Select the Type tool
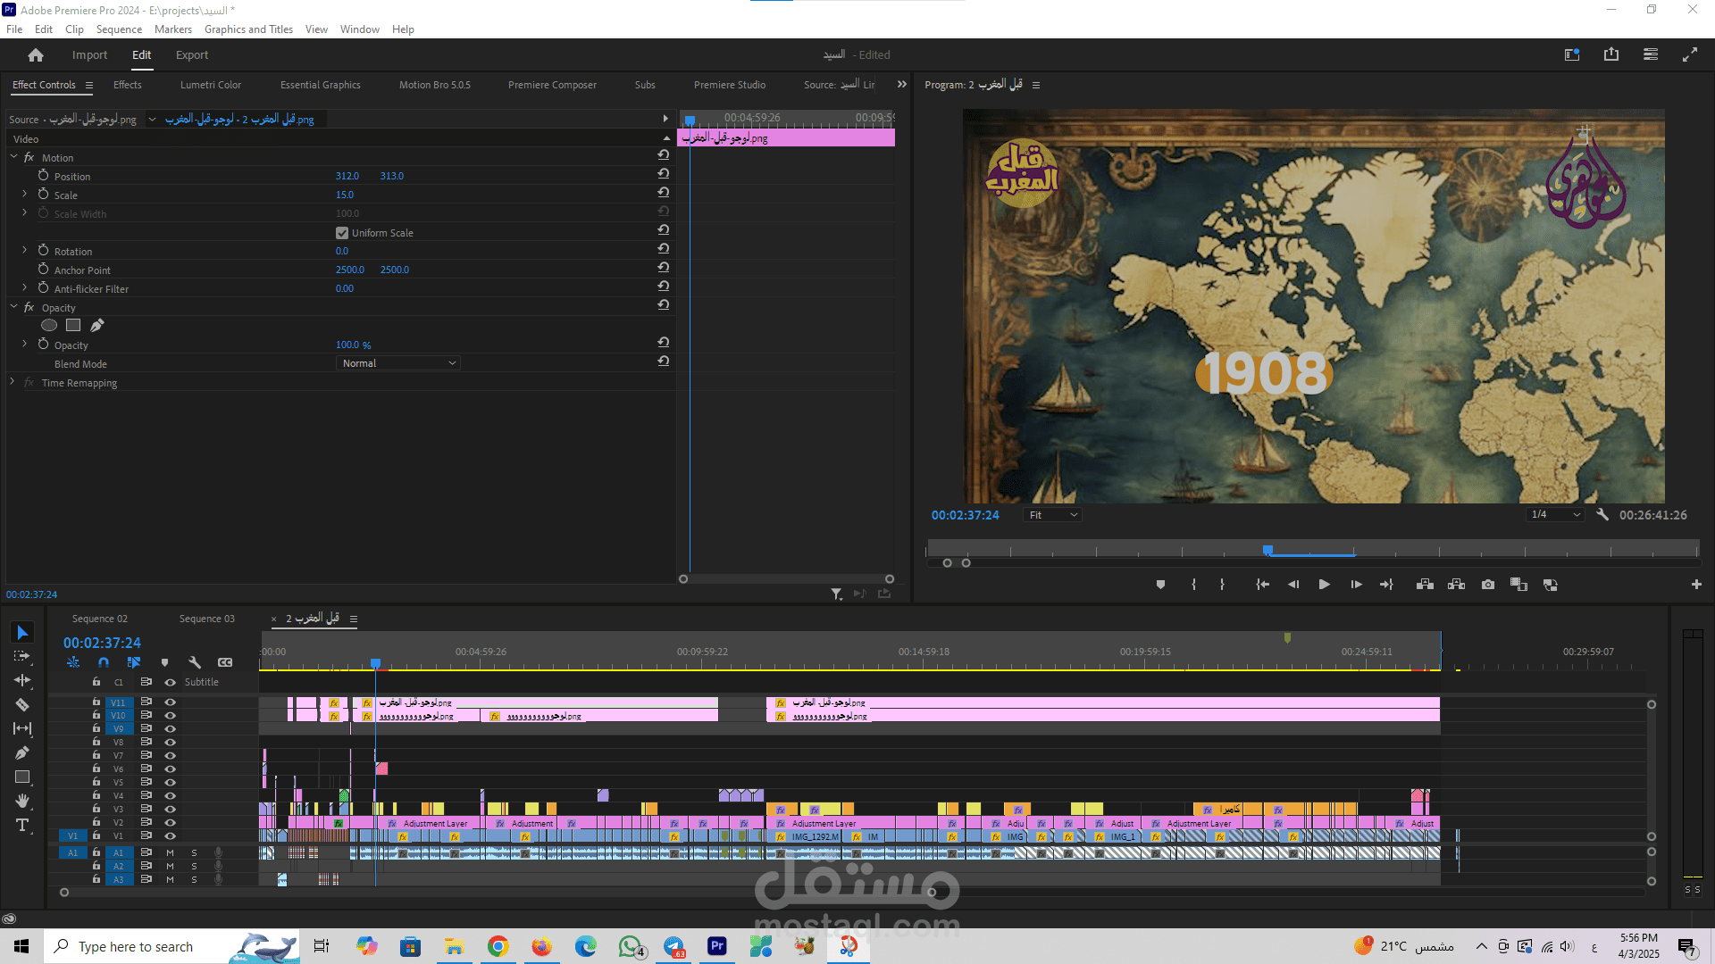The height and width of the screenshot is (964, 1715). click(x=22, y=825)
